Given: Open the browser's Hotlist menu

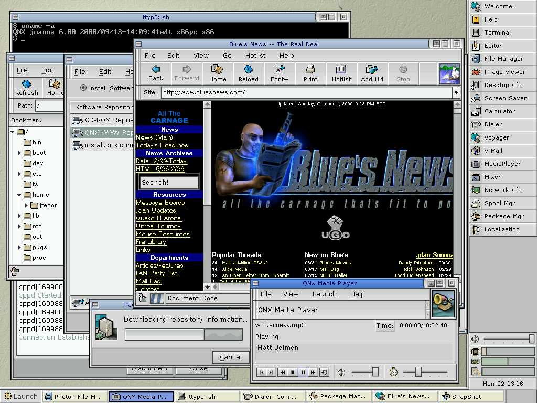Looking at the screenshot, I should click(255, 56).
